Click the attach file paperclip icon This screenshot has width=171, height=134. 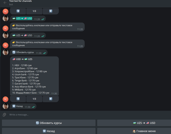tap(4, 115)
